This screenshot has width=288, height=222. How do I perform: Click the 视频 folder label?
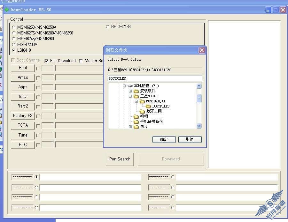(x=144, y=117)
